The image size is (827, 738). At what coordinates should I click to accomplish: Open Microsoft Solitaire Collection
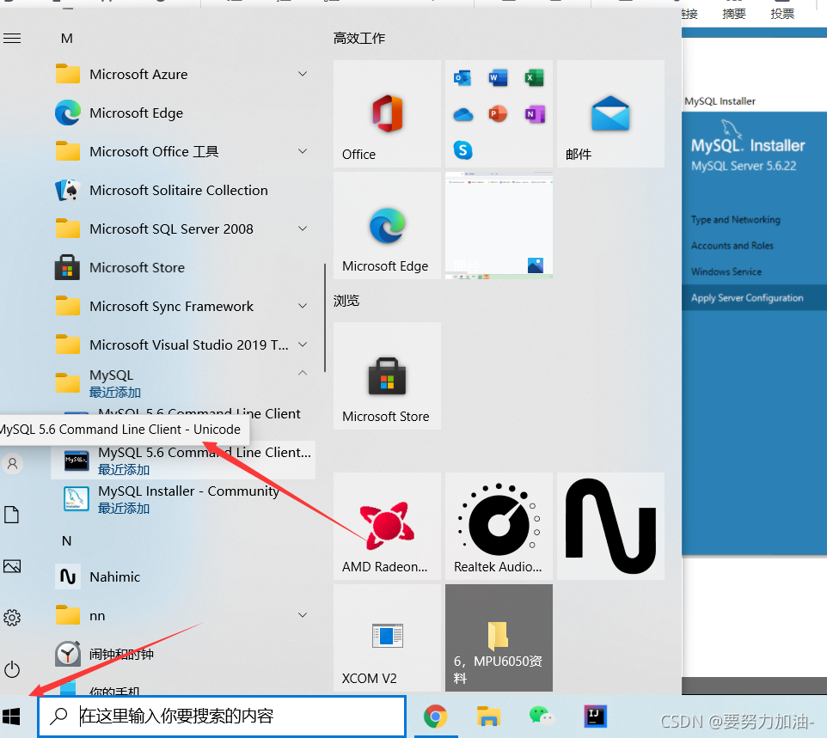(183, 190)
